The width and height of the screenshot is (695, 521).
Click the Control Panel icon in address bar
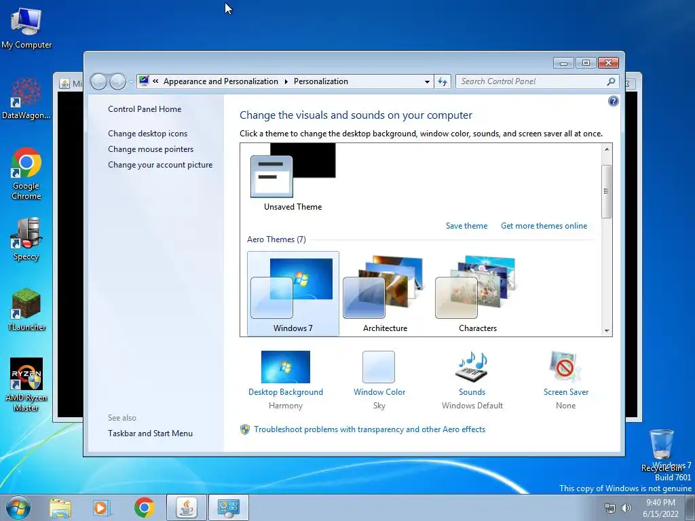[144, 81]
